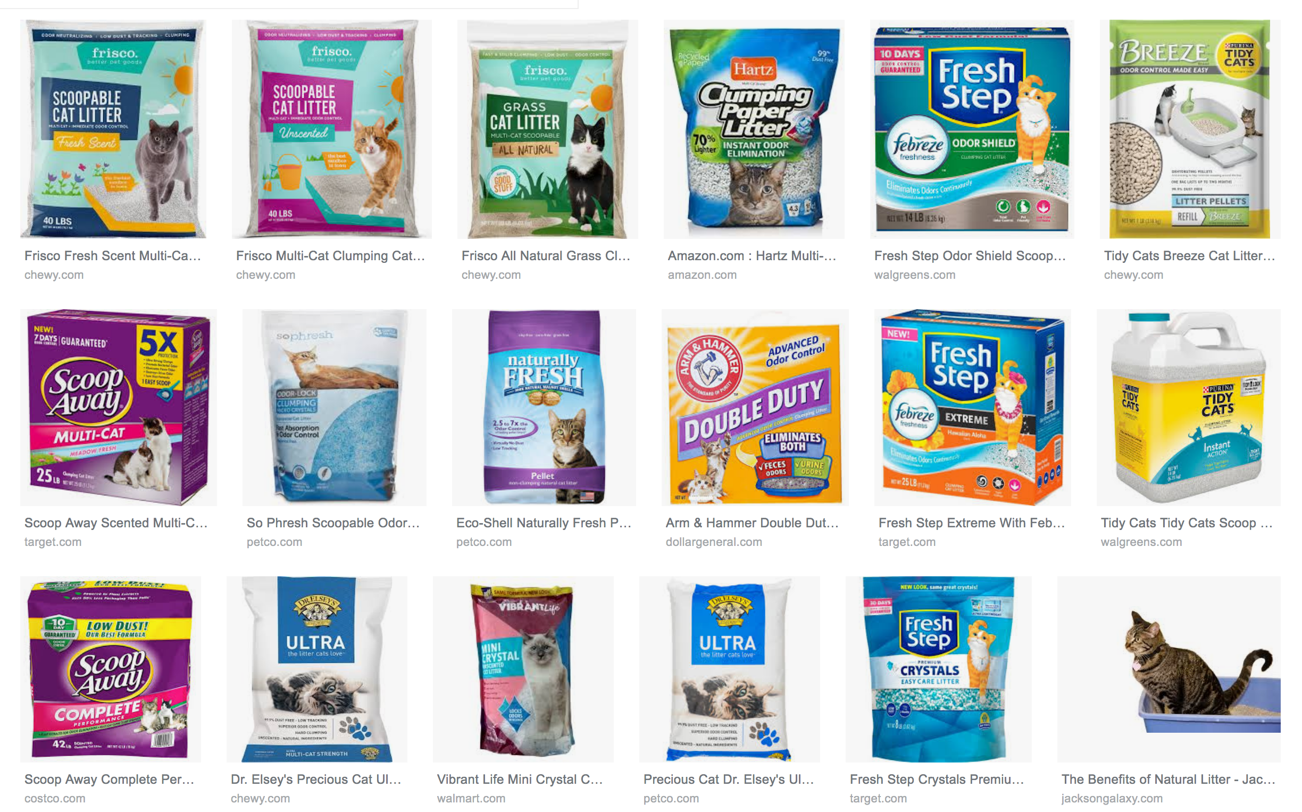Open the Frisco Fresh Scent litter image
The height and width of the screenshot is (812, 1302).
[x=113, y=129]
